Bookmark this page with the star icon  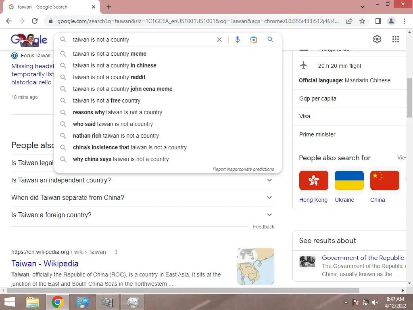tap(362, 21)
